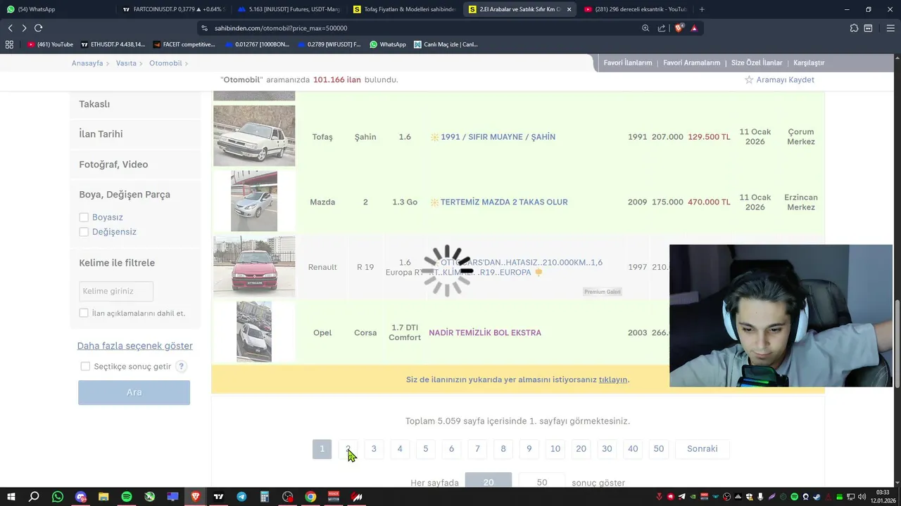Image resolution: width=901 pixels, height=506 pixels.
Task: Enable İlan açıklamalarını dahil et checkbox
Action: click(x=84, y=313)
